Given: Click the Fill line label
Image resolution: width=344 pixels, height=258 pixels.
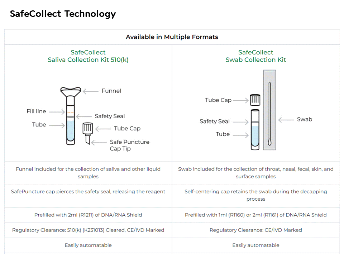Looking at the screenshot, I should click(36, 111).
